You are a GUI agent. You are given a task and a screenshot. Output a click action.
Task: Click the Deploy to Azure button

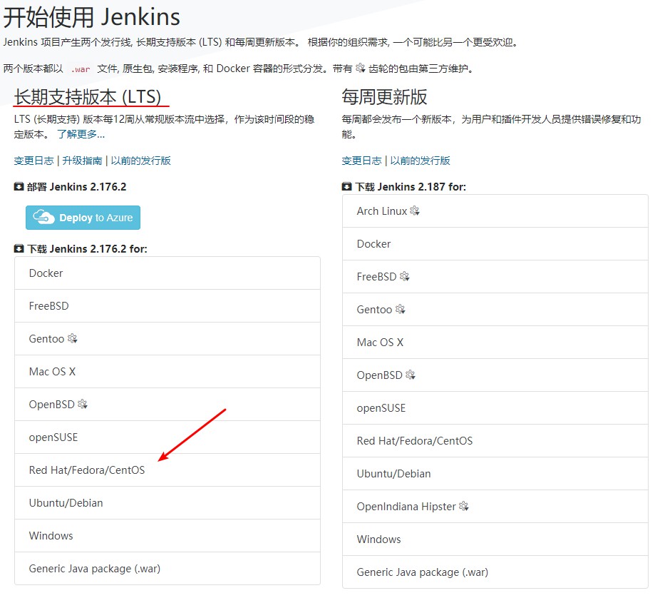tap(83, 218)
